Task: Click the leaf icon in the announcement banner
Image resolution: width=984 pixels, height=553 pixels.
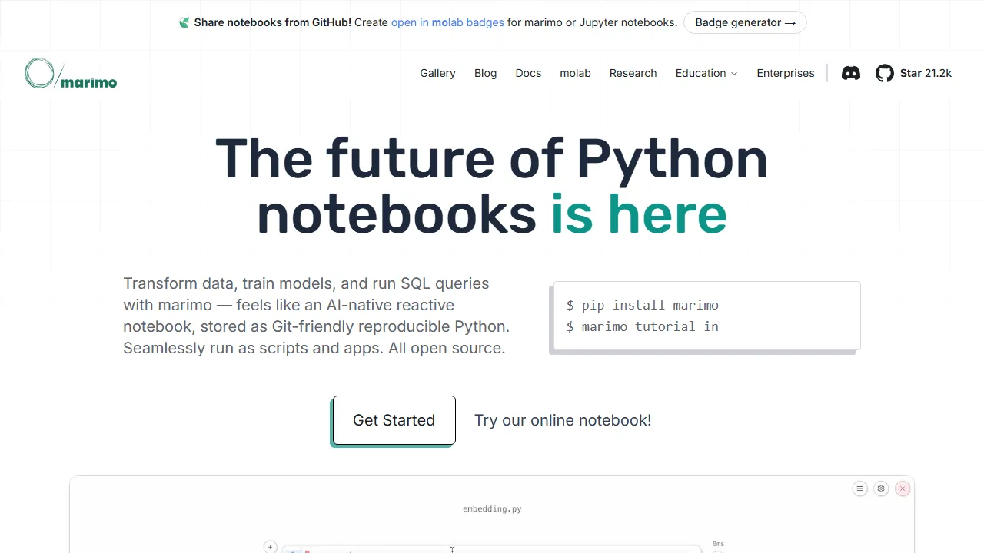Action: pos(184,22)
